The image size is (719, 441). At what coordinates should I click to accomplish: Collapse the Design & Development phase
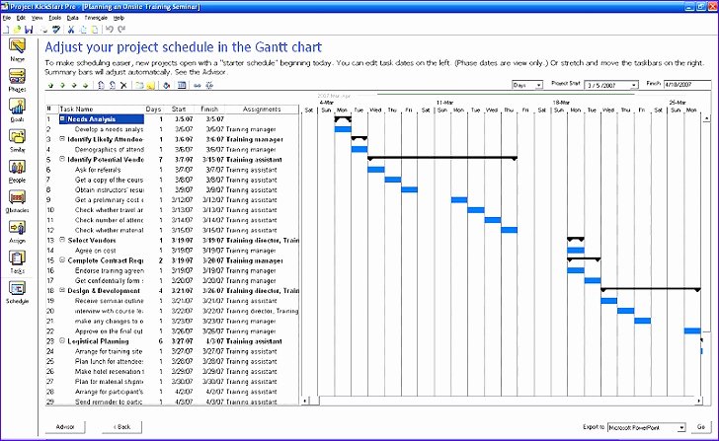coord(62,290)
